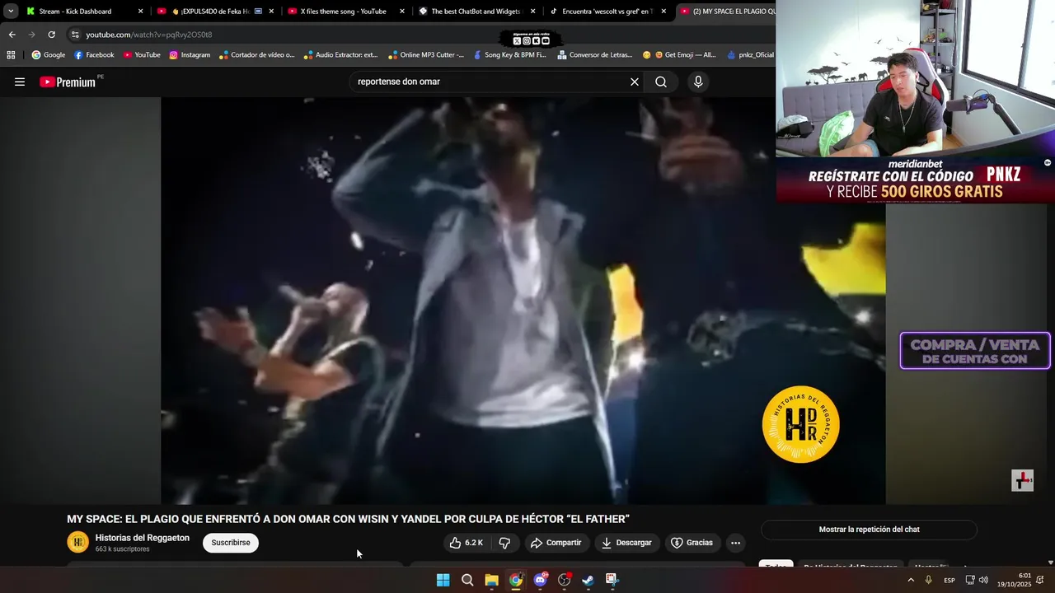Dislike the video with thumbs down
The image size is (1055, 593).
(x=504, y=543)
